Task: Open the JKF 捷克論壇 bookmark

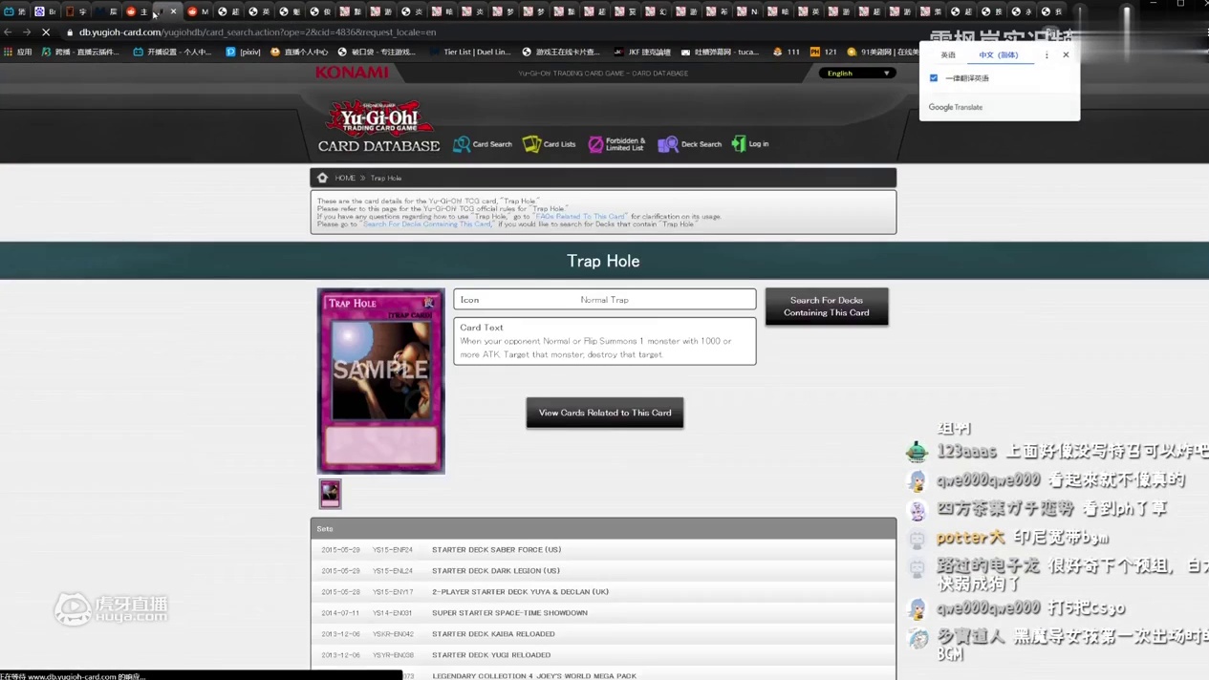Action: (x=642, y=52)
